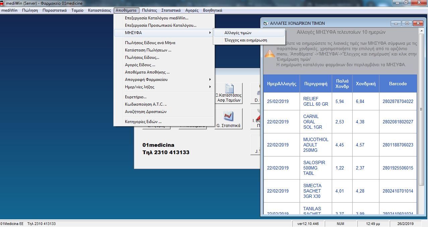This screenshot has width=428, height=227.
Task: Choose Αγορές Είδους ...
Action: pos(164,65)
